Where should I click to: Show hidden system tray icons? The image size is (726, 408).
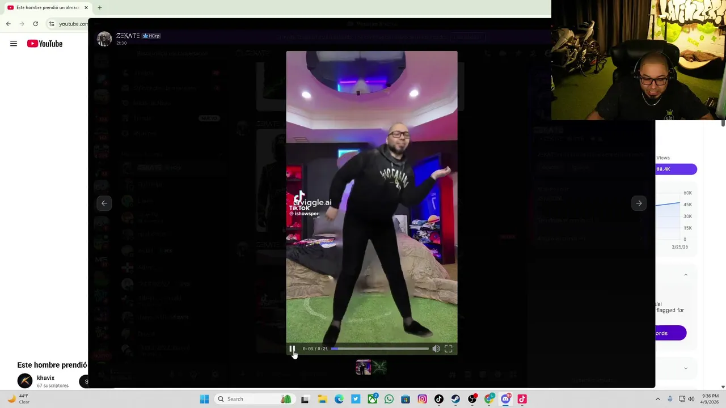658,399
